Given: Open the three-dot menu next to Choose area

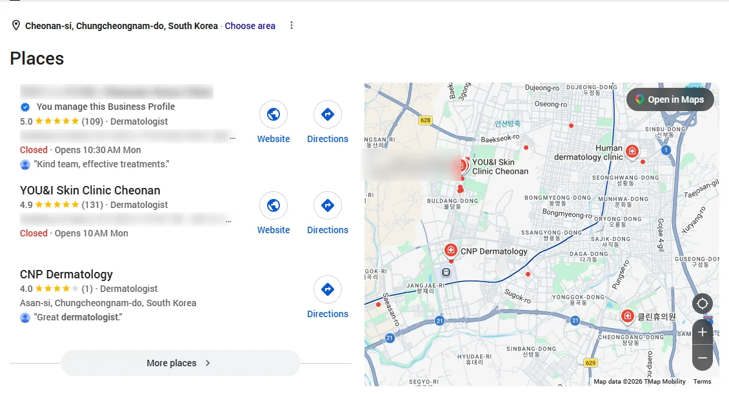Looking at the screenshot, I should pos(292,26).
